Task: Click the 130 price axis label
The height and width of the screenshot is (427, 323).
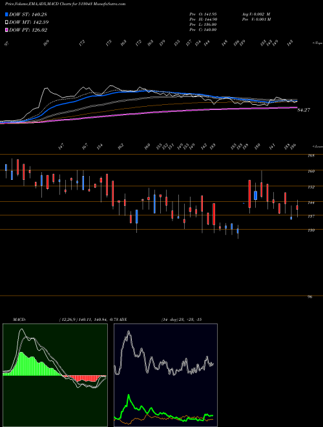Action: click(x=311, y=230)
